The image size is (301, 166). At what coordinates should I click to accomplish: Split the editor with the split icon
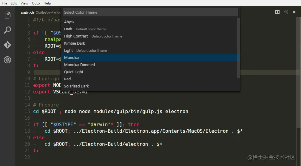point(277,12)
